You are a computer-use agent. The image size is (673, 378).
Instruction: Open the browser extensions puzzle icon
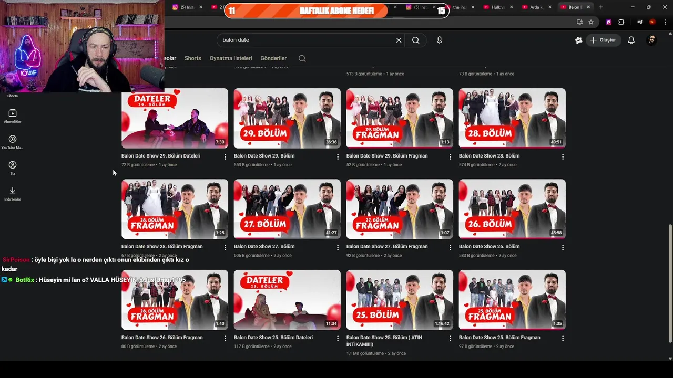(x=621, y=22)
